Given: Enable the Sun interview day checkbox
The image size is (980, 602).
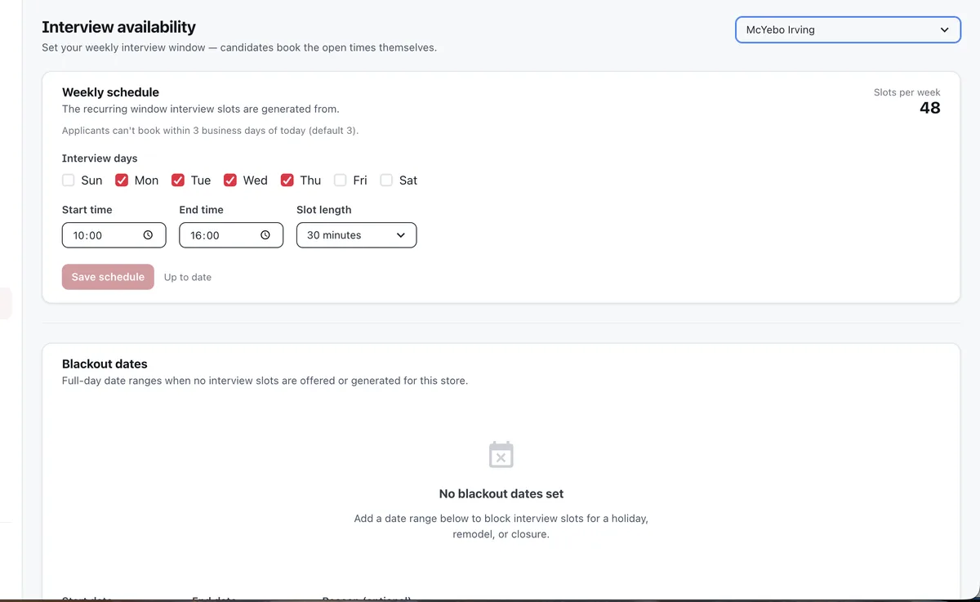Looking at the screenshot, I should point(69,181).
